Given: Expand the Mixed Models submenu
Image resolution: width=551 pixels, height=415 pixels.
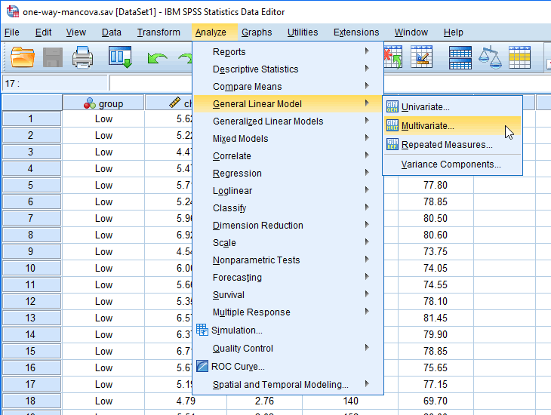Looking at the screenshot, I should pos(288,138).
